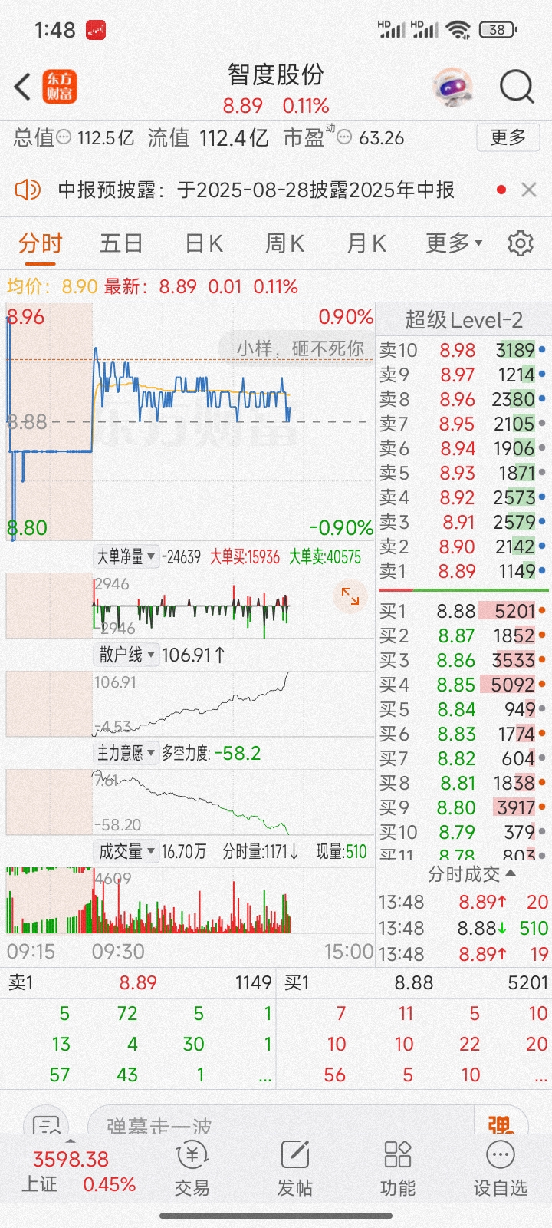Viewport: 552px width, 1228px height.
Task: Tap the 均价 8.90 label
Action: coord(52,287)
